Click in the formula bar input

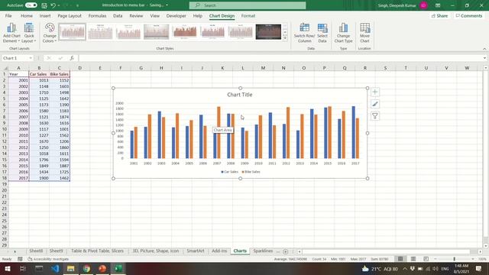click(x=280, y=58)
